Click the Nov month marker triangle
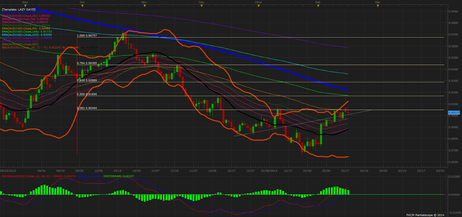The height and width of the screenshot is (217, 462). [144, 6]
